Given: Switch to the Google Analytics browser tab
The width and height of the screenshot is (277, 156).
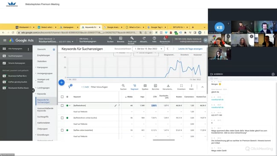Looking at the screenshot, I should coord(113,27).
